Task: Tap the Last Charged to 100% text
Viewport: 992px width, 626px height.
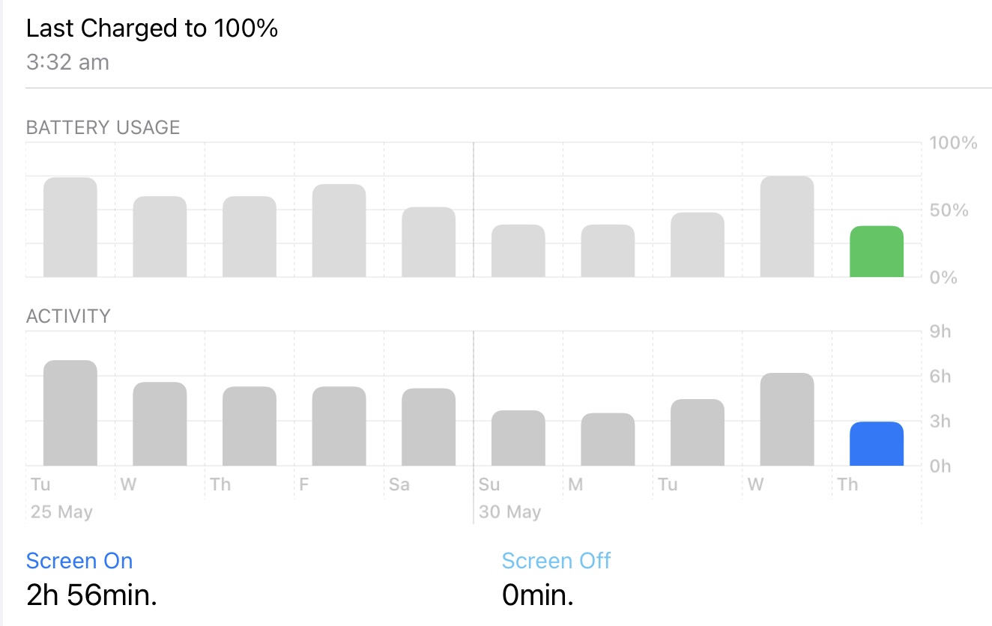Action: point(152,28)
